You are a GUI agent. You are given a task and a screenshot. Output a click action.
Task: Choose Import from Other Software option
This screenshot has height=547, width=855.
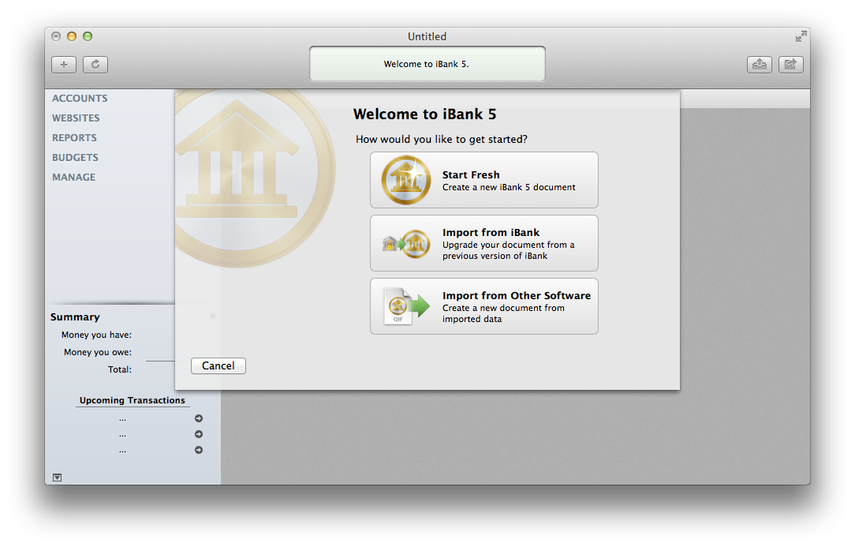[484, 306]
